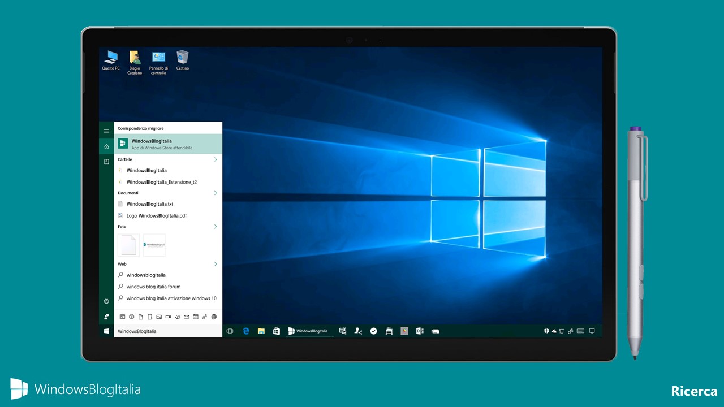Filter search results by folders
Screen dimensions: 724x407
[x=150, y=317]
